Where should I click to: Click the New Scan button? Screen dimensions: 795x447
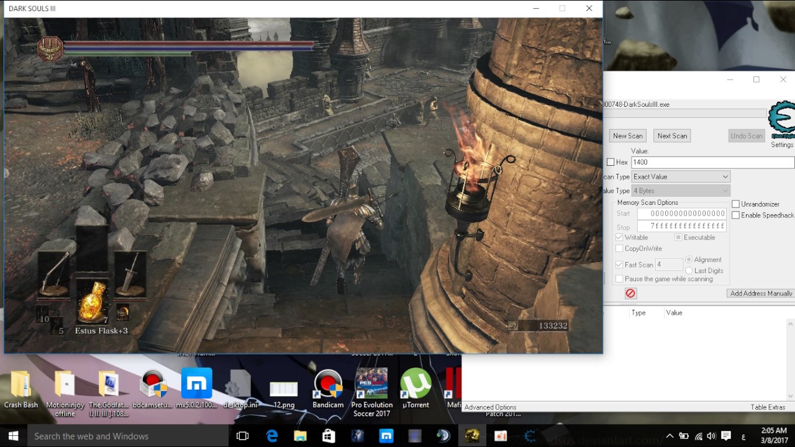[x=628, y=136]
